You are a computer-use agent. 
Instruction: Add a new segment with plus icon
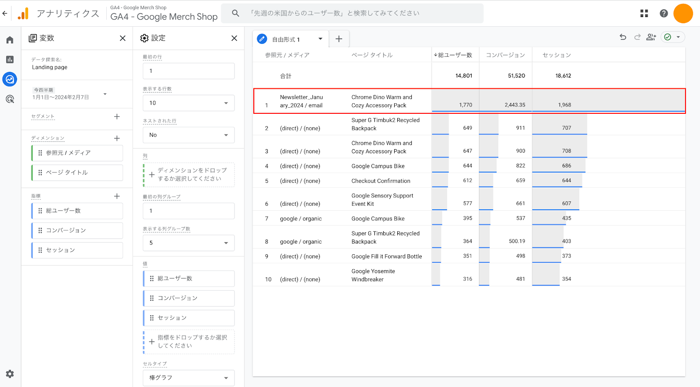(117, 116)
